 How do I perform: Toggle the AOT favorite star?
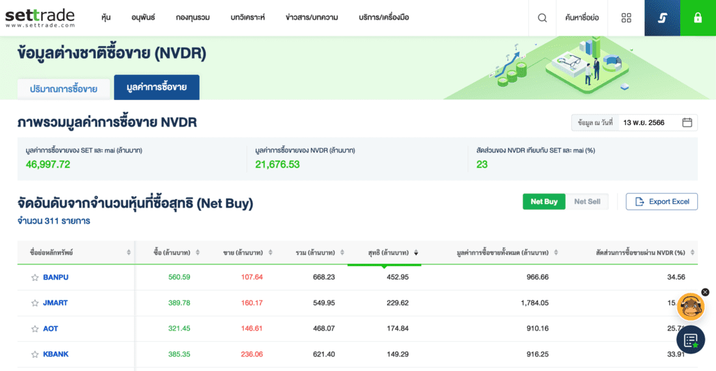tap(34, 328)
